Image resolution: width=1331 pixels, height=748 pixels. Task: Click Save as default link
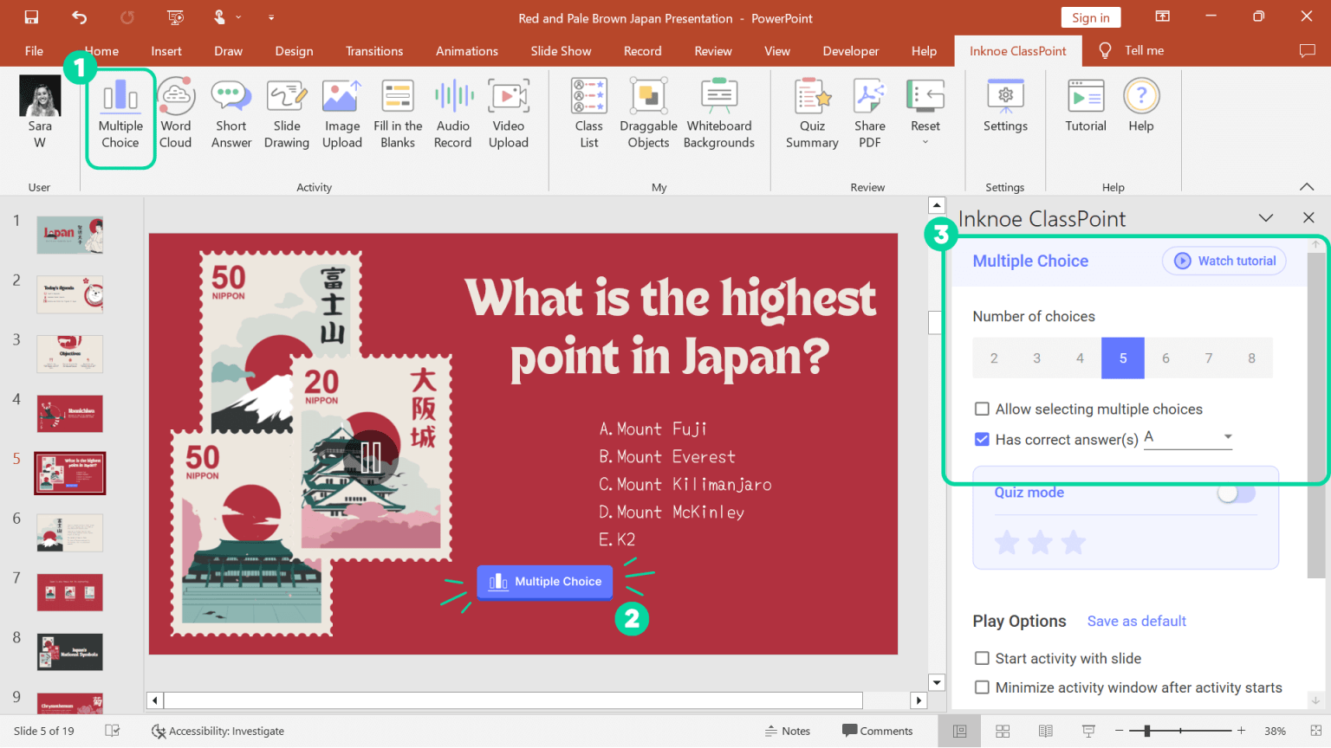pyautogui.click(x=1136, y=621)
